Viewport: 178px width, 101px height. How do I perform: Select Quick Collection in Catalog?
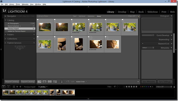point(20,26)
